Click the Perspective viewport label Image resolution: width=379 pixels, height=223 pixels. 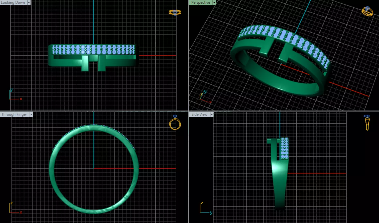click(x=201, y=2)
